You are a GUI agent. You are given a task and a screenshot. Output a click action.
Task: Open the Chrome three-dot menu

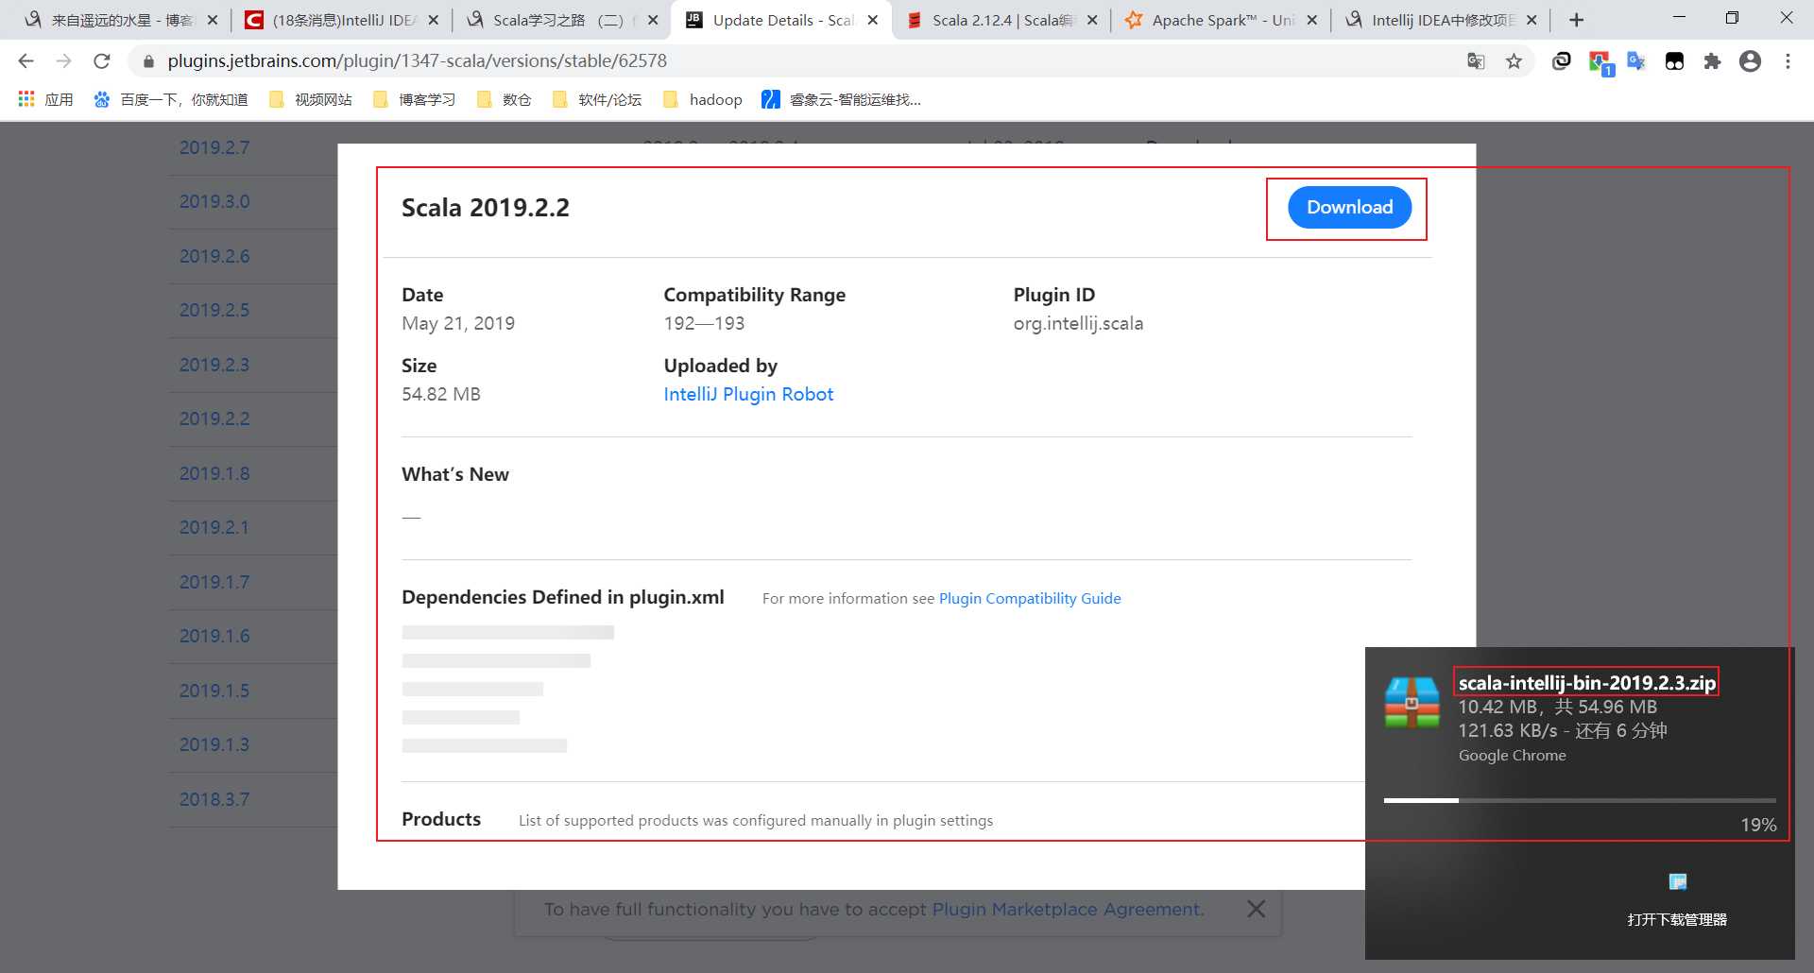[x=1788, y=61]
